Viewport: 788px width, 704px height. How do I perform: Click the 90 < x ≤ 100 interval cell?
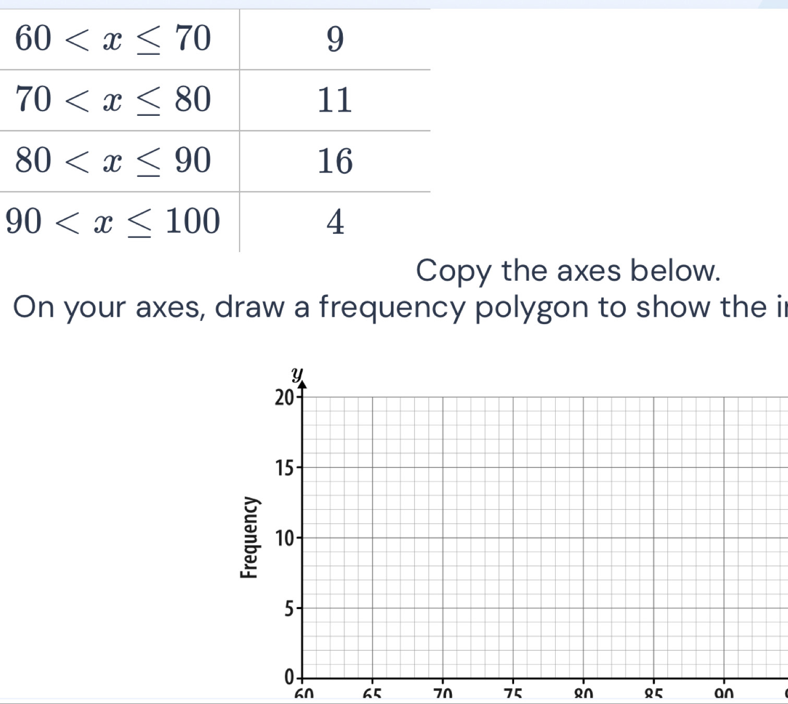click(113, 222)
